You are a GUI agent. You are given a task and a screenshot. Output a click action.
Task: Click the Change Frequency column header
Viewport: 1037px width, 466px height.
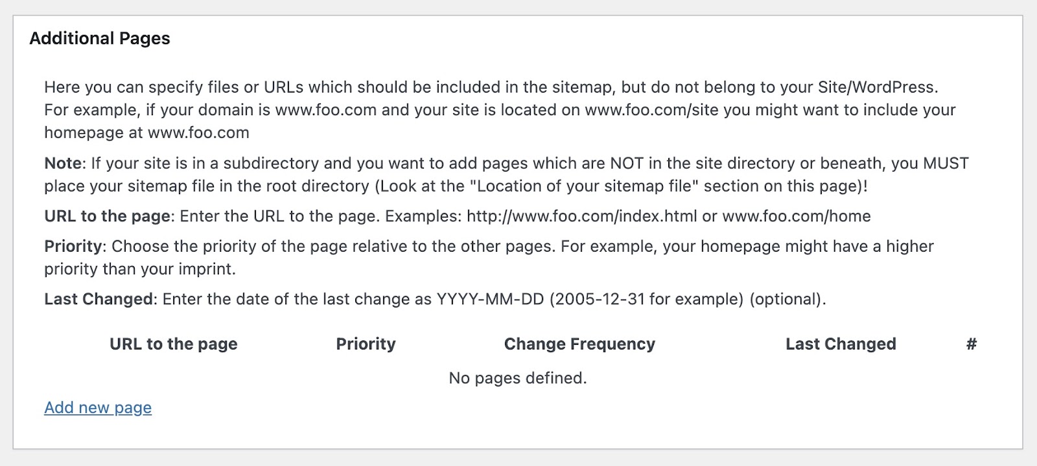pyautogui.click(x=579, y=344)
